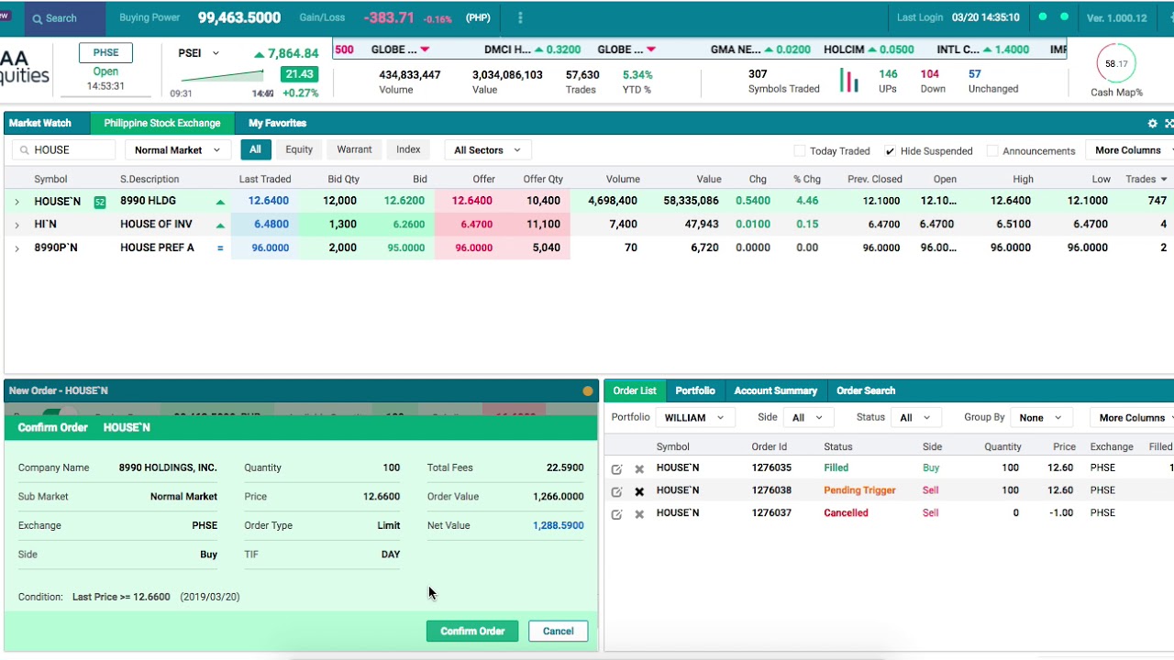Expand the 8990P`N row

[x=17, y=247]
